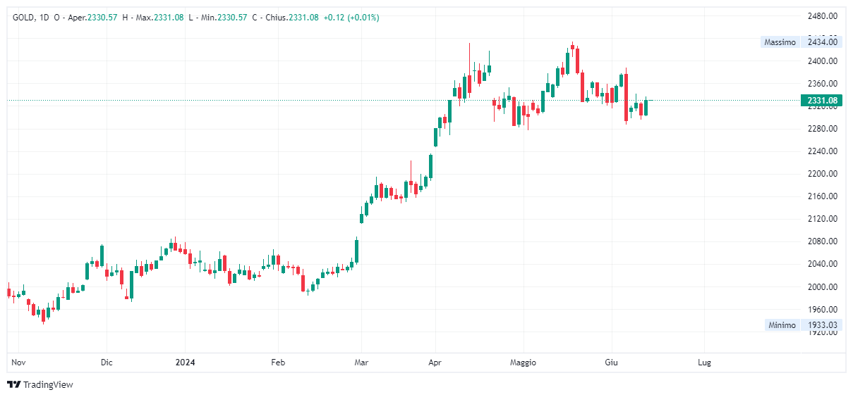853x397 pixels.
Task: Click the 2360.00 price axis label
Action: click(823, 84)
